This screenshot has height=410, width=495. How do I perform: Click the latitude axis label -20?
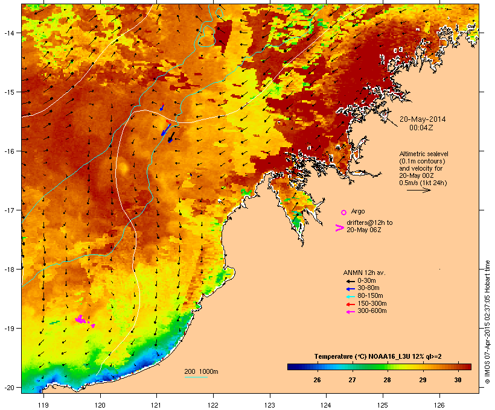8,387
